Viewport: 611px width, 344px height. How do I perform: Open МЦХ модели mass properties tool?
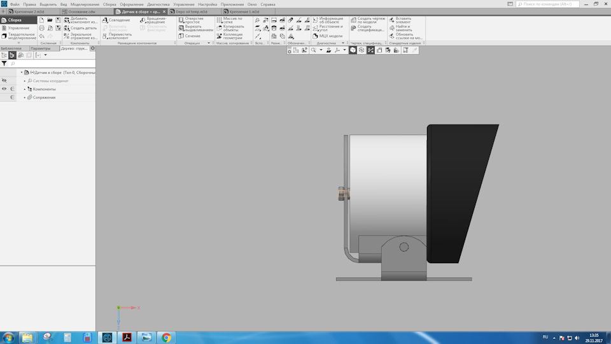coord(327,36)
